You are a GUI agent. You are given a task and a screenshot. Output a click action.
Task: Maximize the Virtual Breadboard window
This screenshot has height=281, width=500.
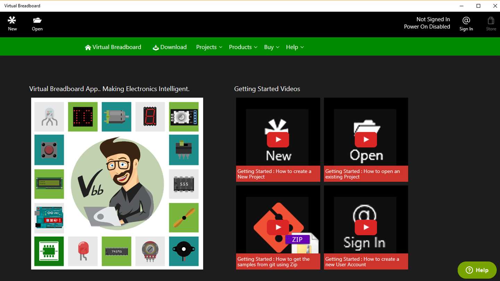click(x=478, y=6)
